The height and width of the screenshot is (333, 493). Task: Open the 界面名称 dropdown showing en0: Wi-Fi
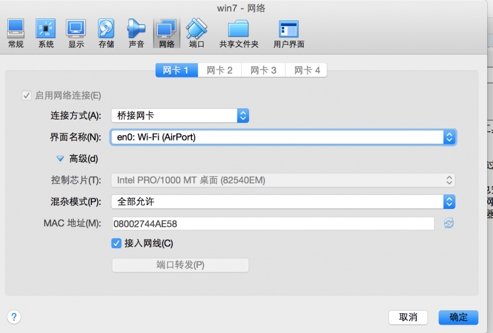(283, 137)
